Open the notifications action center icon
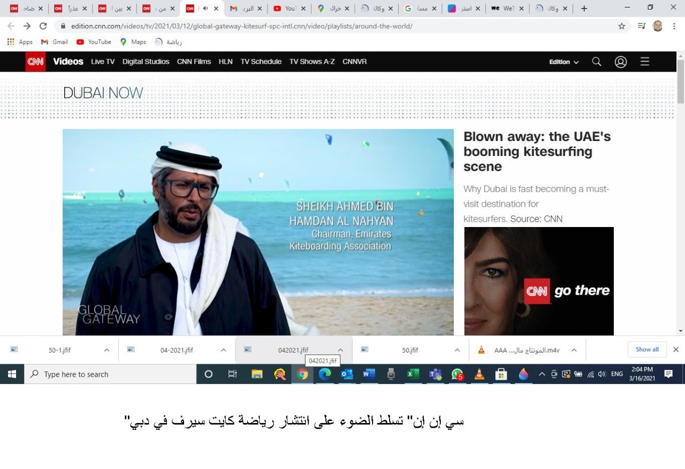 [x=668, y=374]
